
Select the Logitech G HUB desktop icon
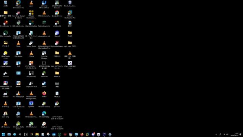(31, 84)
